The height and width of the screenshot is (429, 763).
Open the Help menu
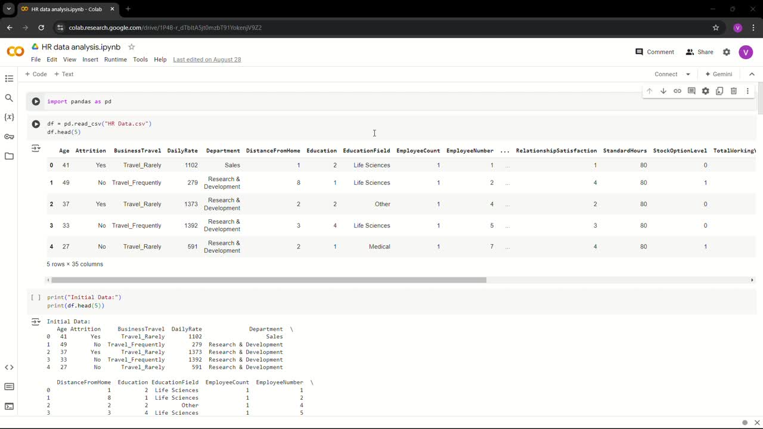[x=160, y=60]
